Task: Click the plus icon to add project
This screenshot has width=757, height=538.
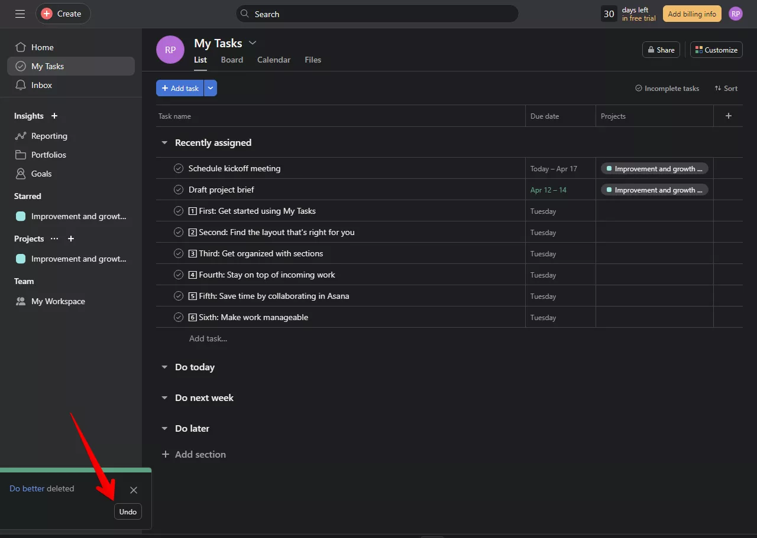Action: tap(71, 239)
